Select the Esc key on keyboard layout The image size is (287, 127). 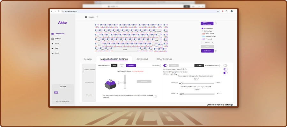coord(97,26)
